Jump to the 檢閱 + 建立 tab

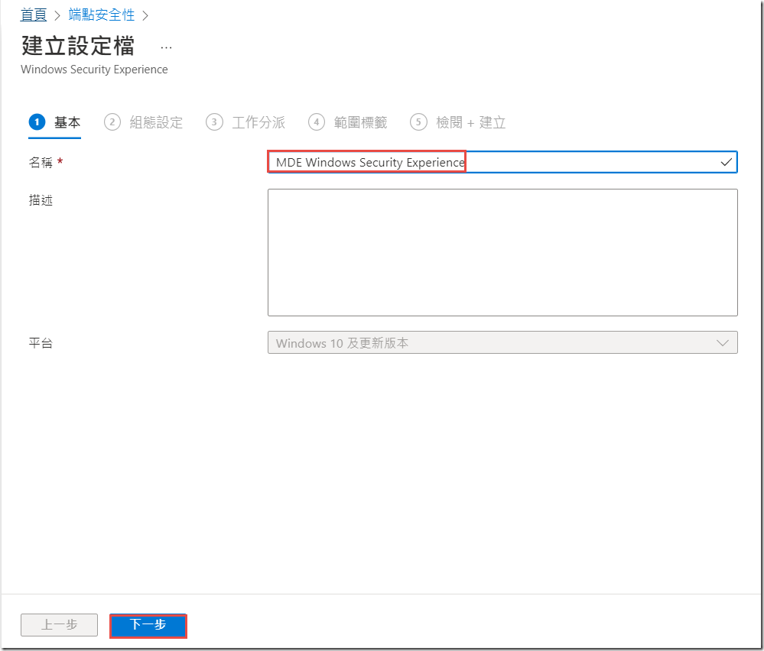pyautogui.click(x=470, y=122)
